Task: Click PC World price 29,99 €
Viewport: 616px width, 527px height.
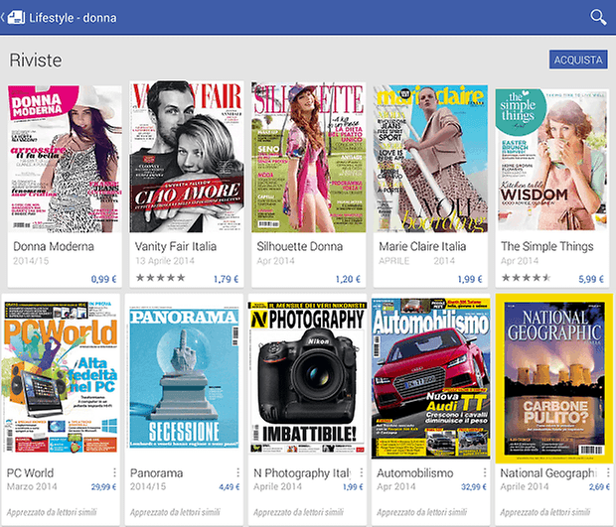Action: coord(103,487)
